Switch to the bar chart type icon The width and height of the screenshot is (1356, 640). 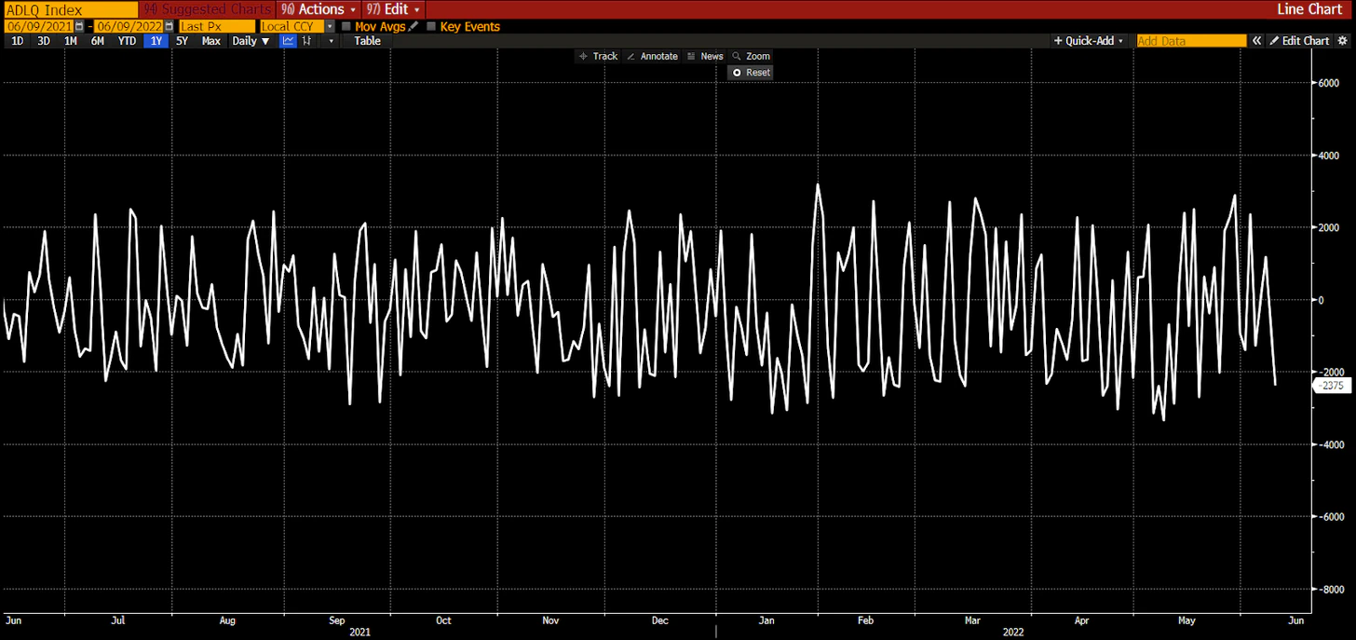pyautogui.click(x=307, y=41)
